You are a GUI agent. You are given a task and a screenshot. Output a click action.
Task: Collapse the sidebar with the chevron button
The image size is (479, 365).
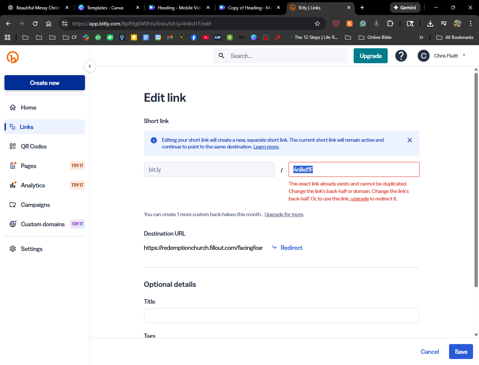pos(90,66)
